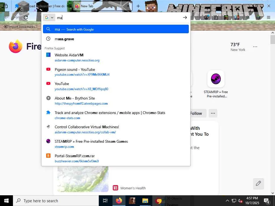The width and height of the screenshot is (275, 206).
Task: Open the STEAMRIP » Free Pre-installed tile label
Action: pyautogui.click(x=216, y=94)
